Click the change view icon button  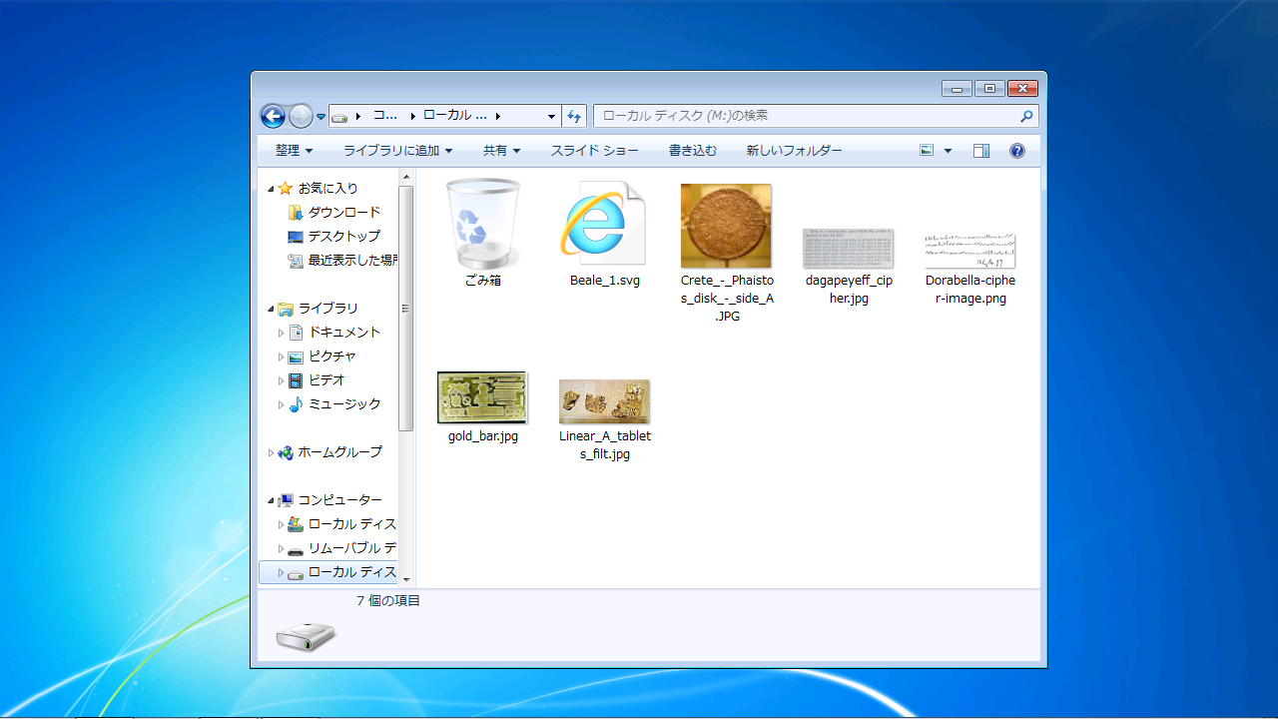tap(927, 151)
